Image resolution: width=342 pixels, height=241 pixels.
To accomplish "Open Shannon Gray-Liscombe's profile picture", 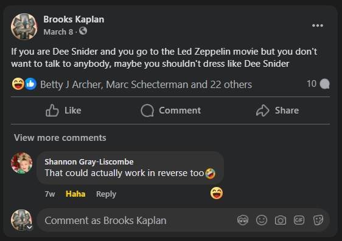I will click(21, 163).
